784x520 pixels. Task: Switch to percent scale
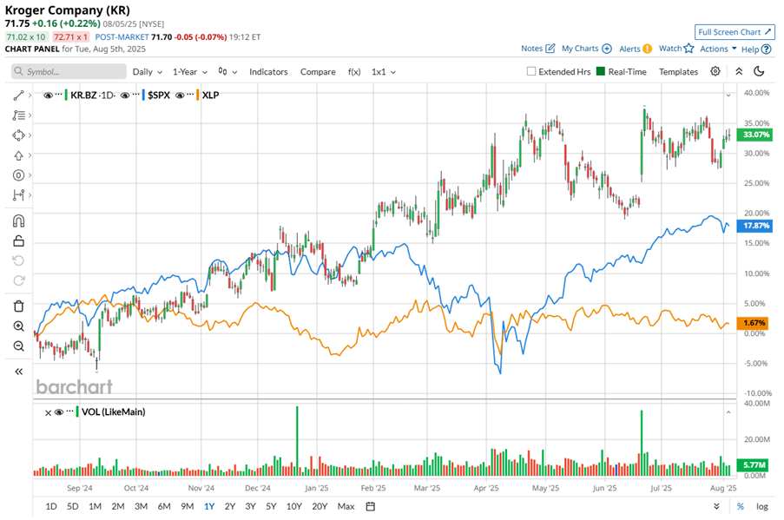(741, 506)
